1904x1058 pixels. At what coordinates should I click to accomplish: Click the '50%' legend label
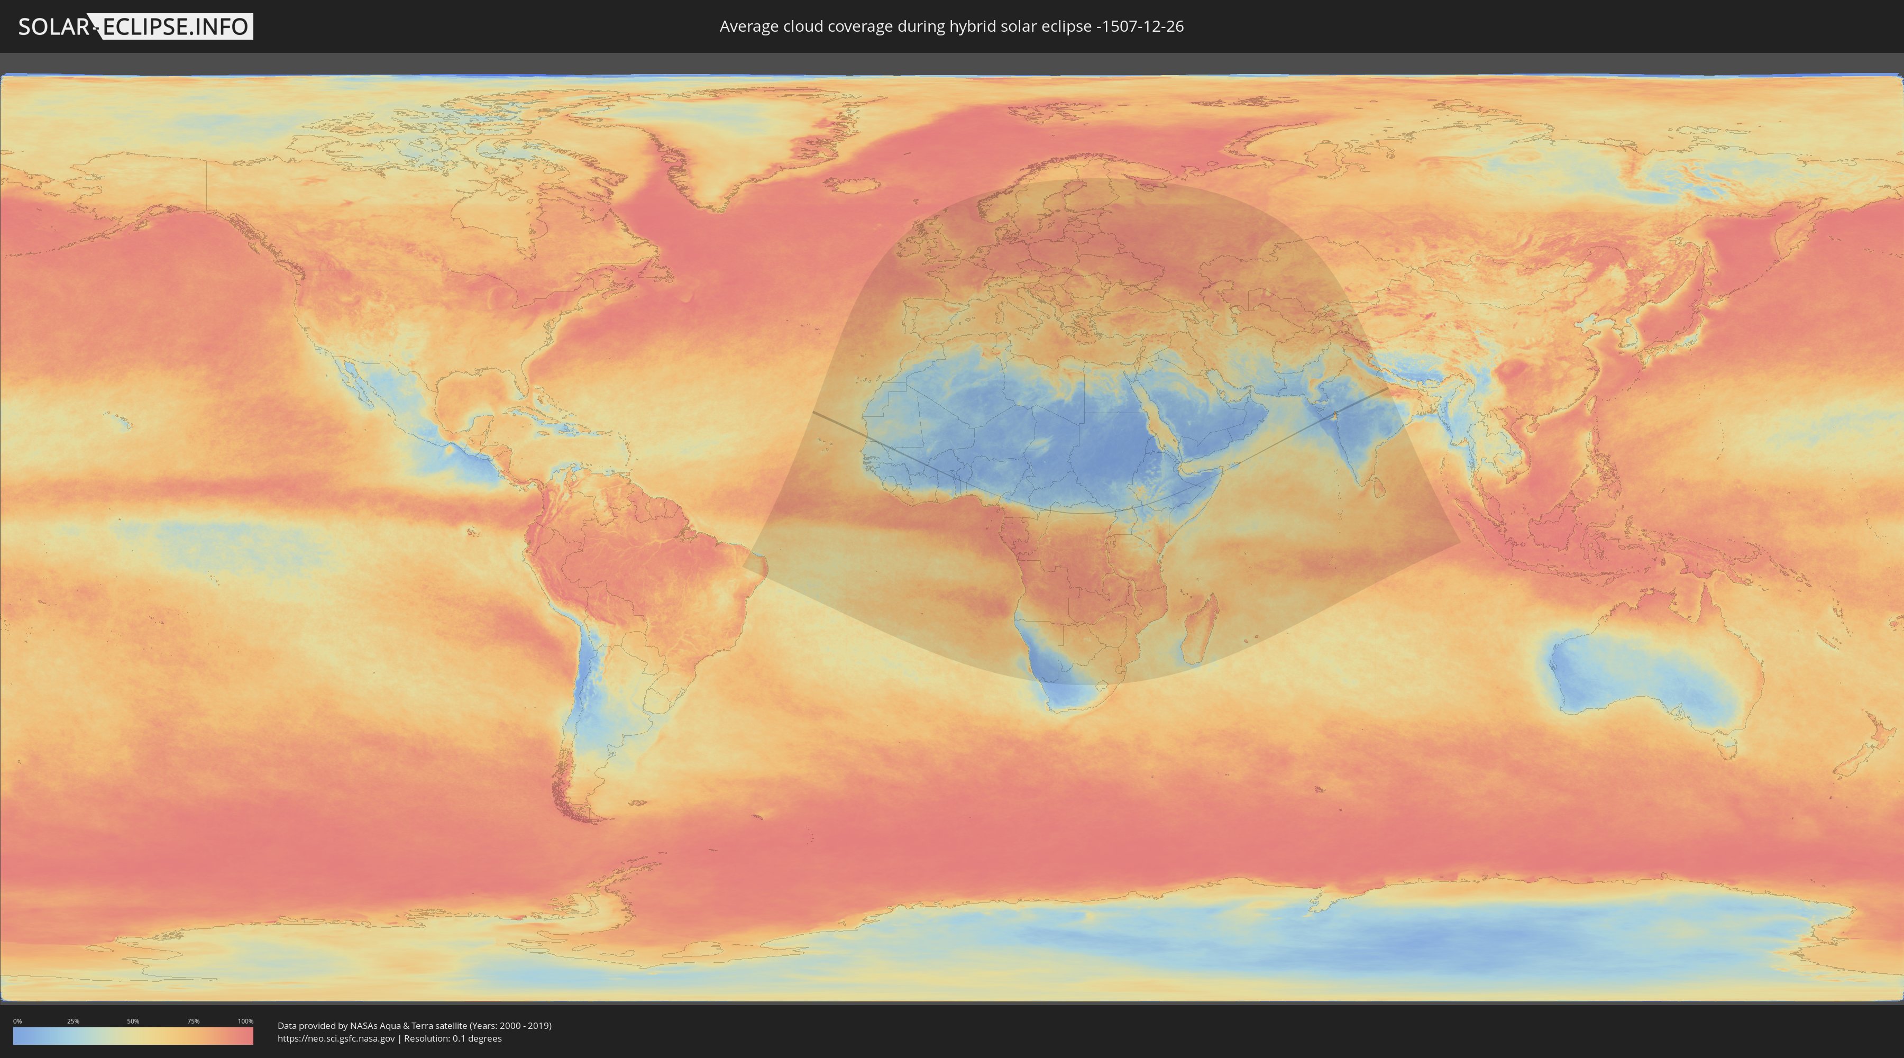(x=133, y=1021)
